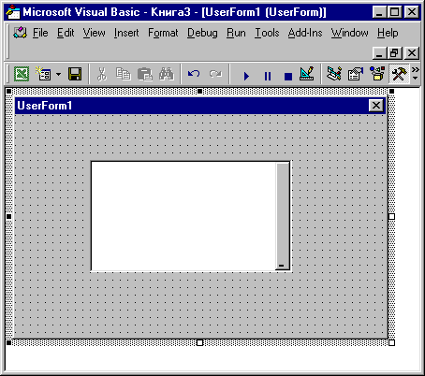Toggle Design Mode icon
The image size is (425, 376).
click(307, 74)
